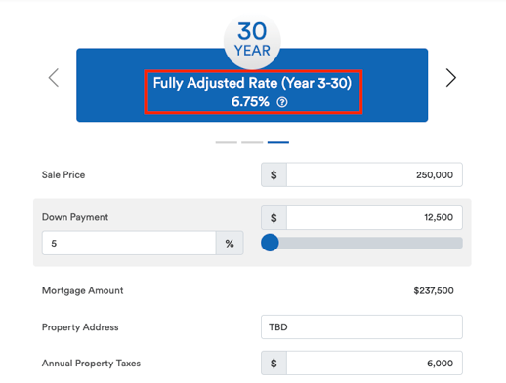Click the next rate arrow chevron
506x383 pixels.
coord(450,78)
